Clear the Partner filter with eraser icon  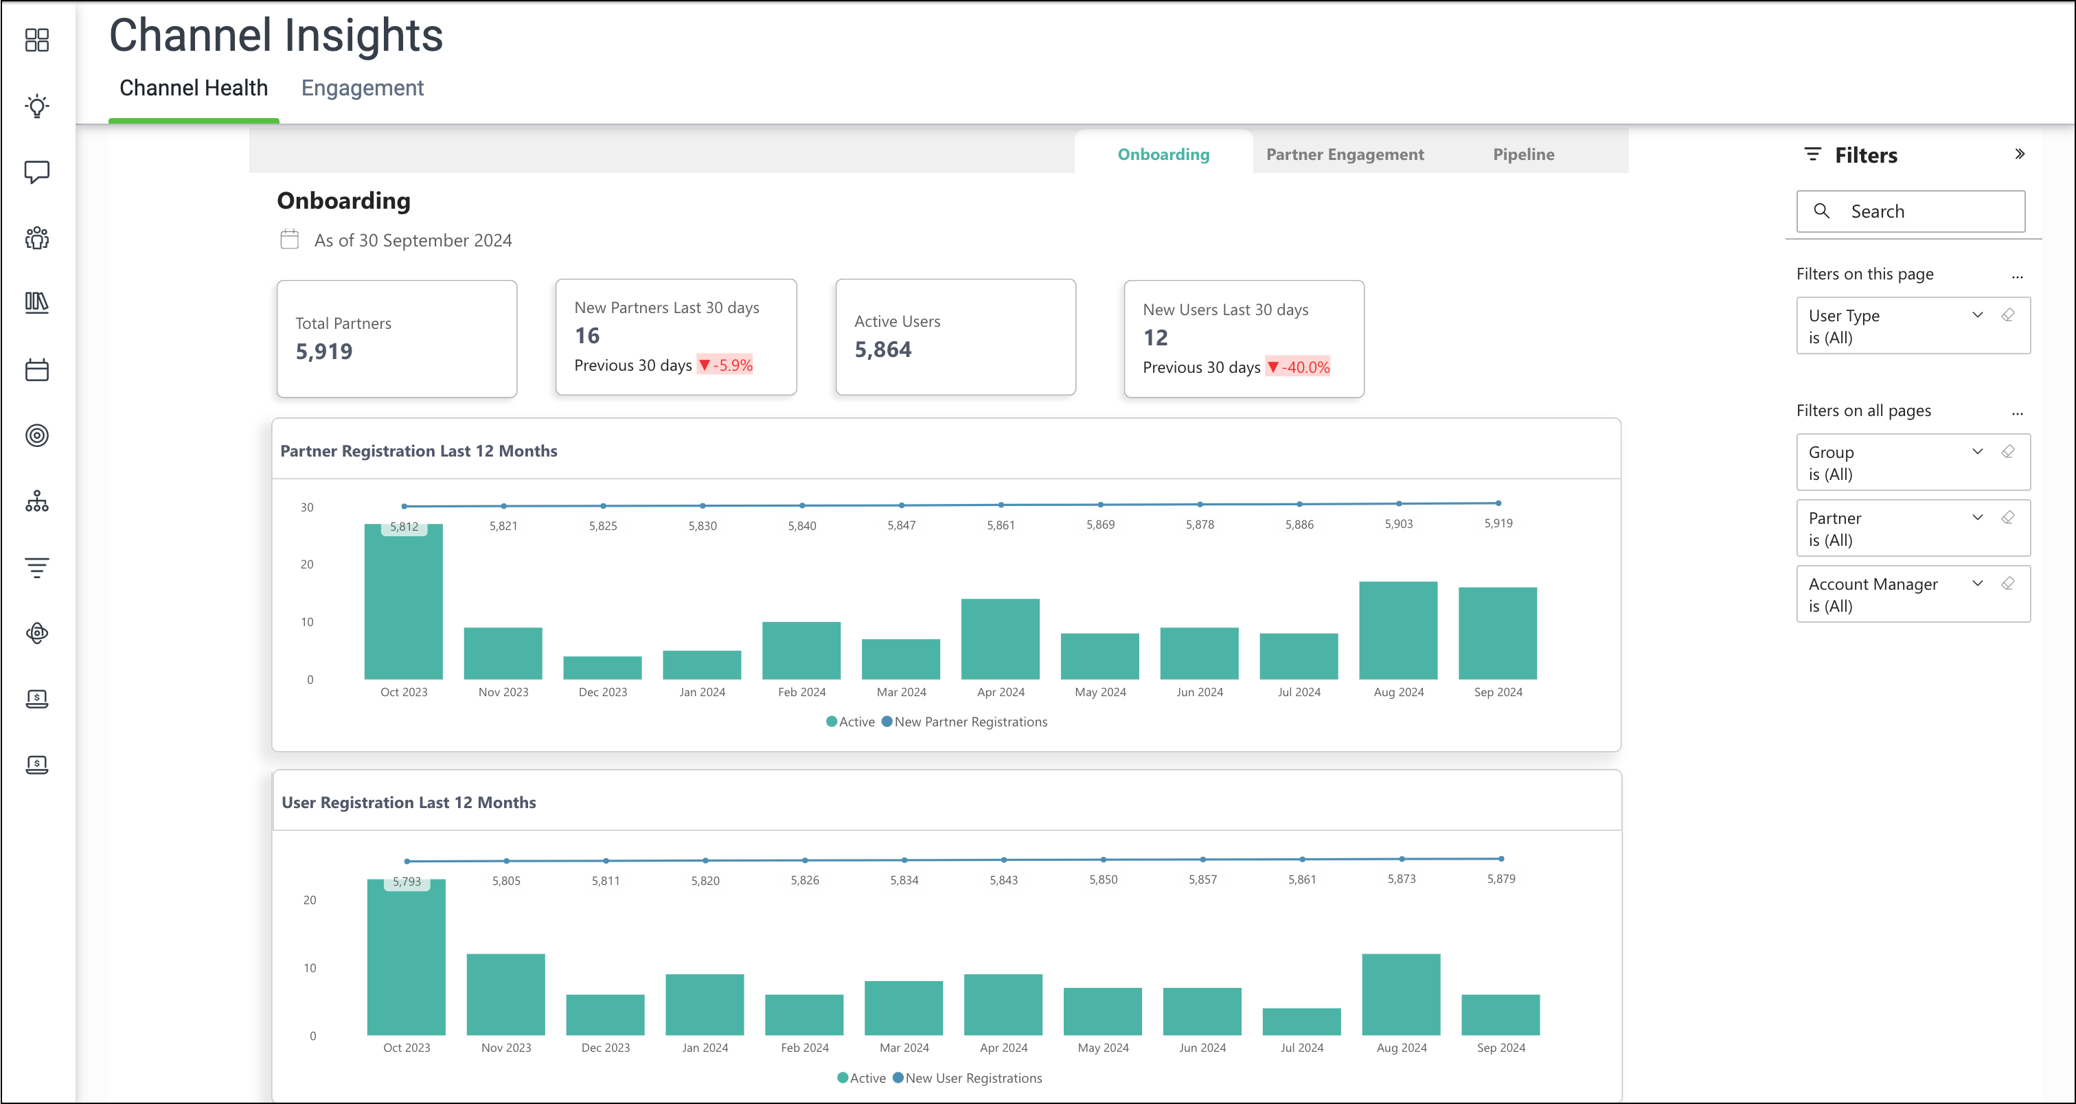click(2008, 518)
